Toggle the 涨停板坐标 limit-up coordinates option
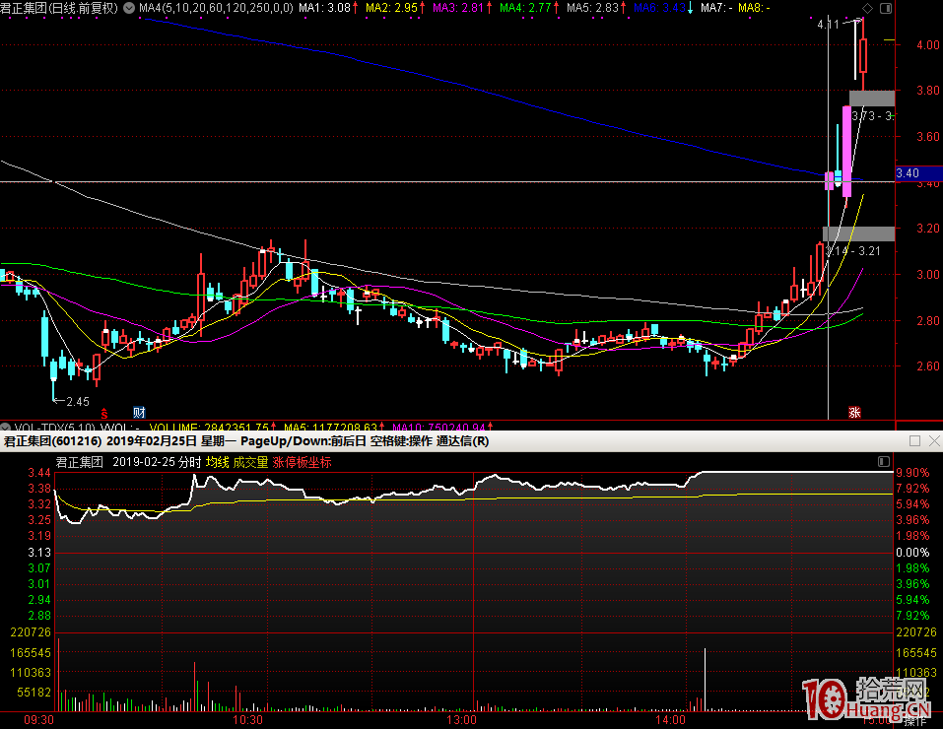This screenshot has height=729, width=943. click(x=302, y=461)
